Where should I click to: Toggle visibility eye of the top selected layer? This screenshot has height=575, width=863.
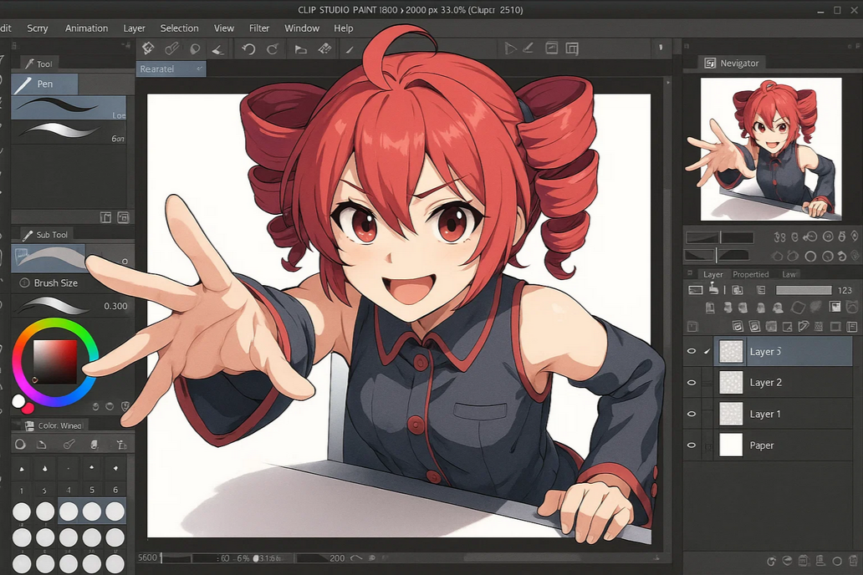click(x=692, y=351)
